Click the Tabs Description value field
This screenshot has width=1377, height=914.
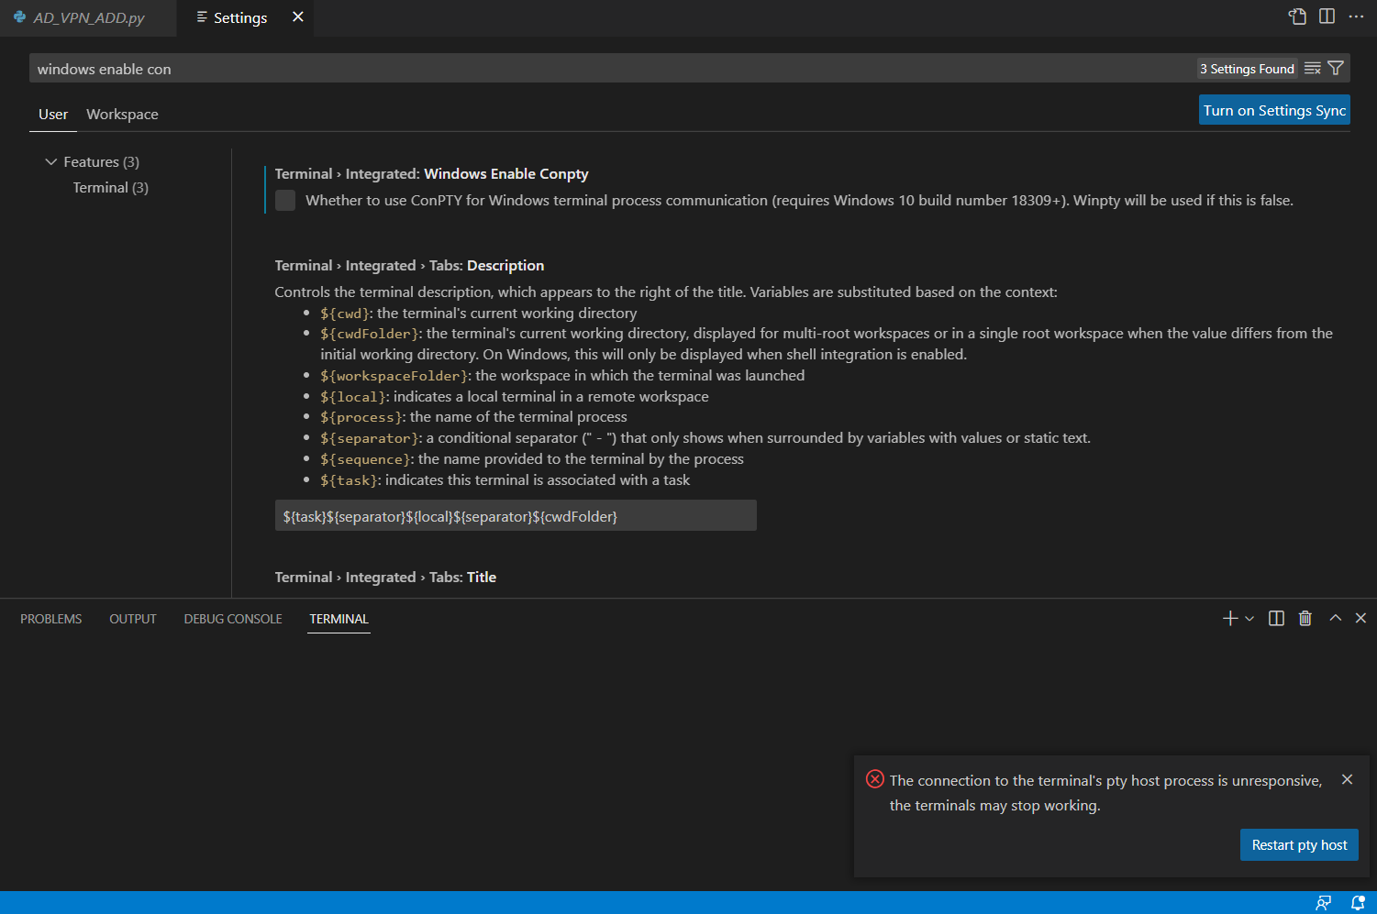[516, 515]
